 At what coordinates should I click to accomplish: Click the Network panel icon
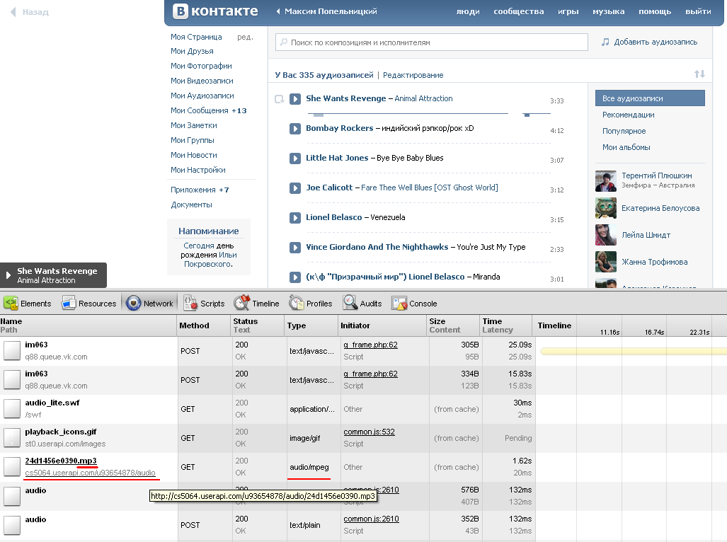tap(134, 304)
